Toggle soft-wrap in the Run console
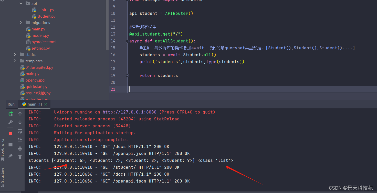Screen dimensions: 377x193 pyautogui.click(x=20, y=131)
